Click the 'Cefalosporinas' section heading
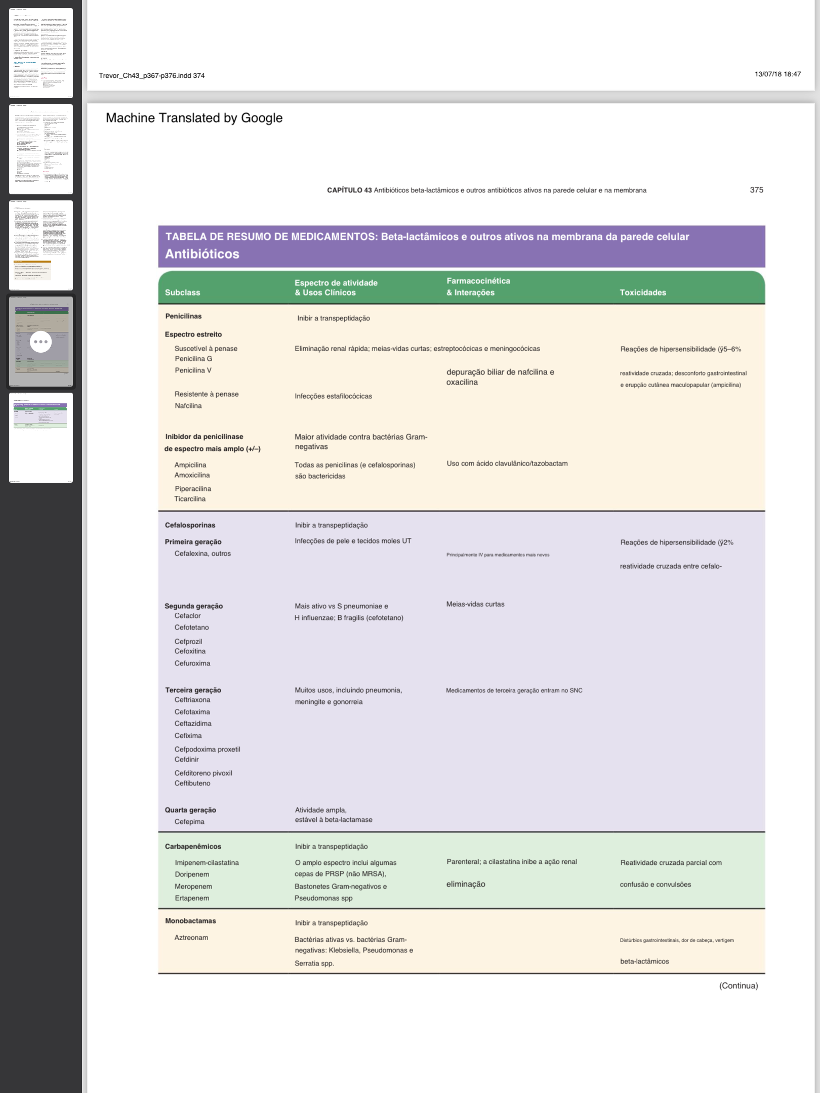820x1093 pixels. (x=190, y=525)
